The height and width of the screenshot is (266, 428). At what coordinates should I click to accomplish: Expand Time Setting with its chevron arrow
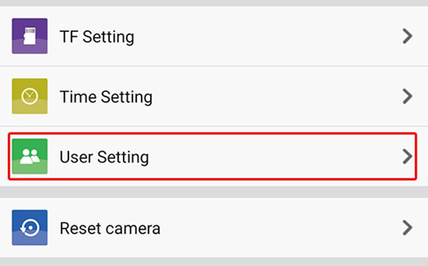[x=407, y=96]
